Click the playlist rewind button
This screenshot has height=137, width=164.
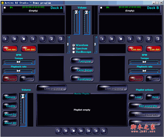tap(81, 131)
